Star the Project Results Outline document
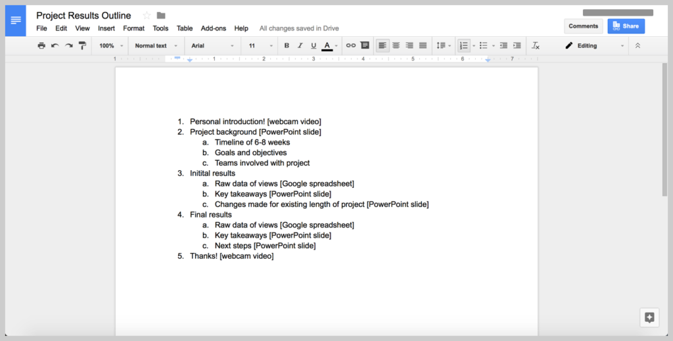The width and height of the screenshot is (673, 341). click(147, 16)
